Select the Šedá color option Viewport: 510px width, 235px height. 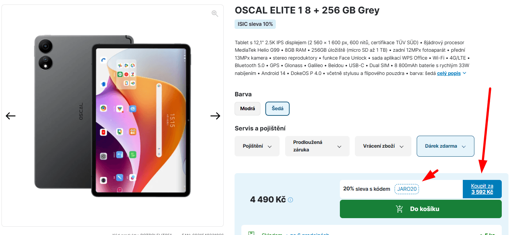pos(277,108)
